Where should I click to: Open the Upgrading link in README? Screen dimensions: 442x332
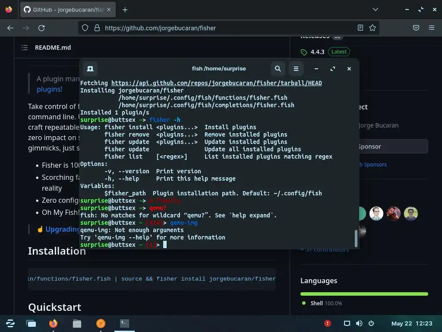pyautogui.click(x=63, y=229)
